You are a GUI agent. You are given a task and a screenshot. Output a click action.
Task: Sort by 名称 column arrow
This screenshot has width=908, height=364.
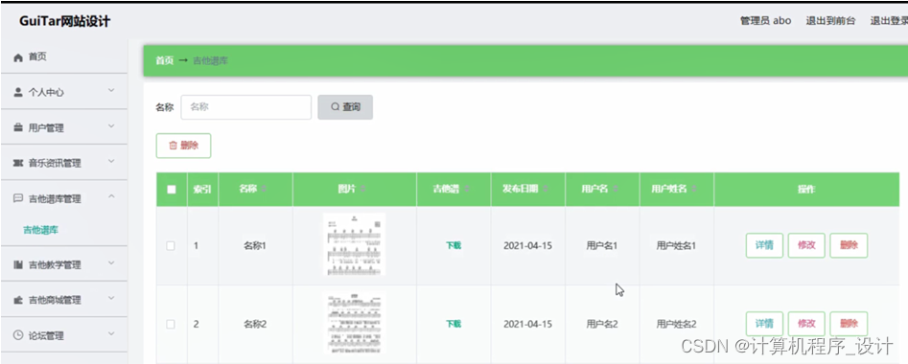tap(264, 190)
